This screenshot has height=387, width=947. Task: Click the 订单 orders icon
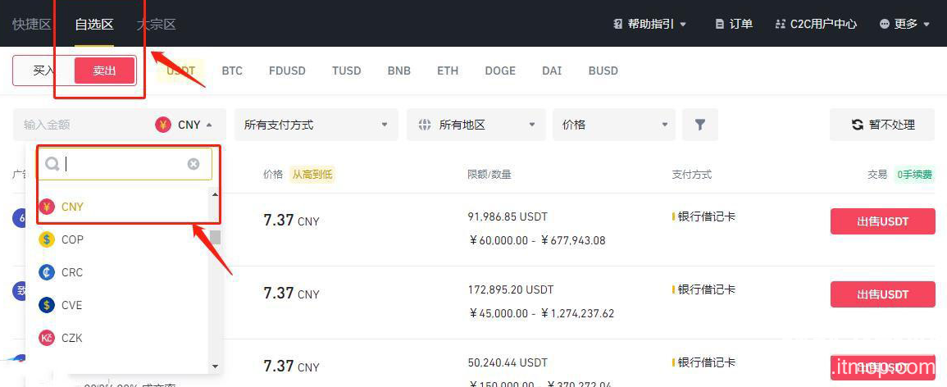click(x=720, y=24)
